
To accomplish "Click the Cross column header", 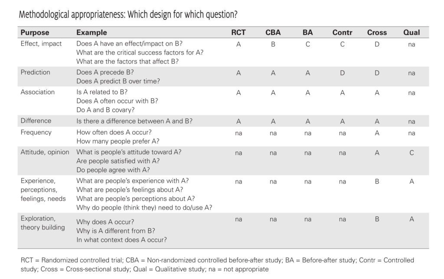I will click(377, 33).
